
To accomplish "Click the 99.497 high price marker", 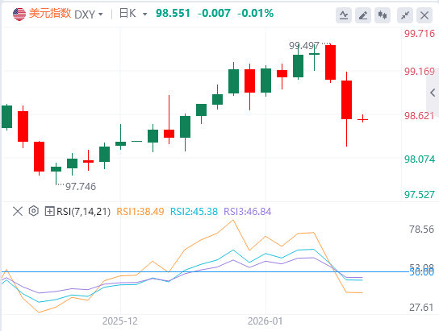I will click(x=304, y=46).
